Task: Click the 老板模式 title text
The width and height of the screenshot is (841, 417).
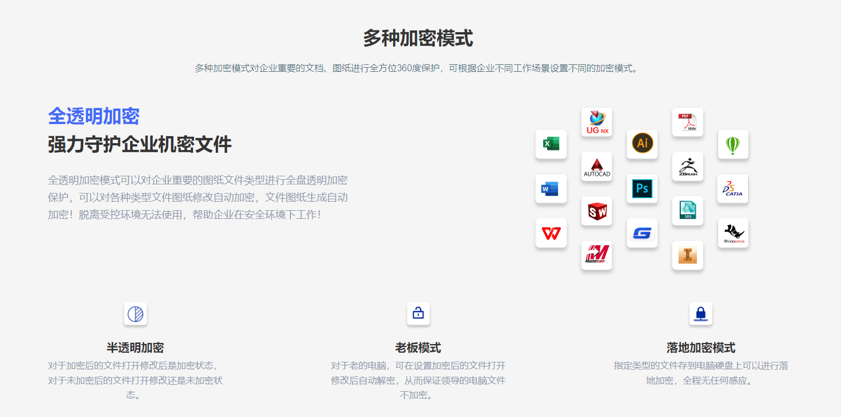Action: (x=418, y=348)
